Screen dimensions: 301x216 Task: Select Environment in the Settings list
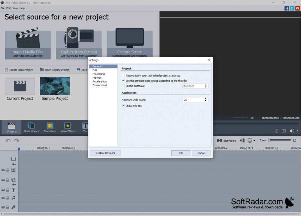[103, 85]
